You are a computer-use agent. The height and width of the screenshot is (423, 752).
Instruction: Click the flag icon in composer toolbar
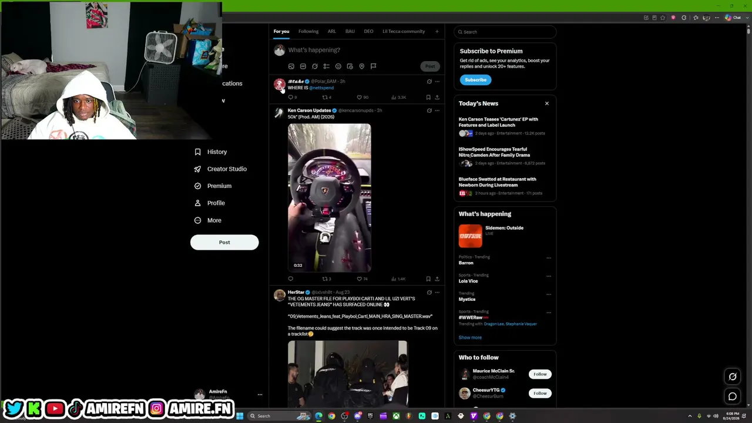point(373,66)
